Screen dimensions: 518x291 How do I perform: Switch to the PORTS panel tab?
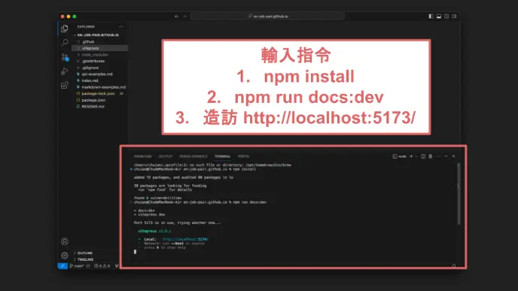243,156
